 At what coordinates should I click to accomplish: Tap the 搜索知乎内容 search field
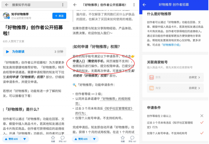pyautogui.click(x=34, y=5)
